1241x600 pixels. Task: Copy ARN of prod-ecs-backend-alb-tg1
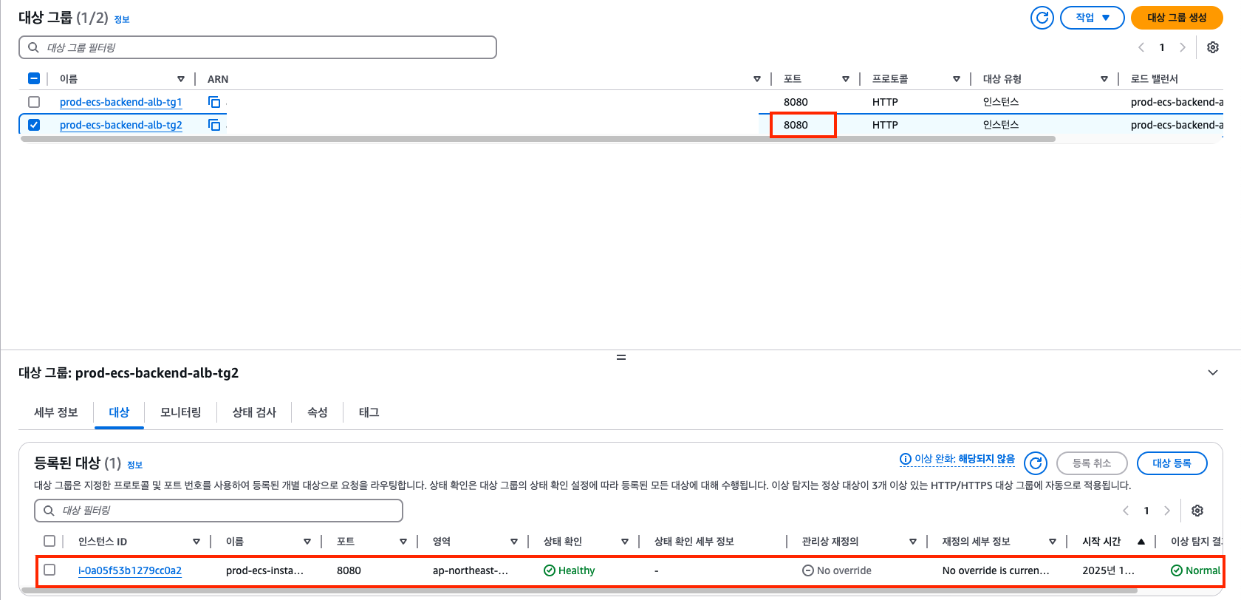[214, 102]
